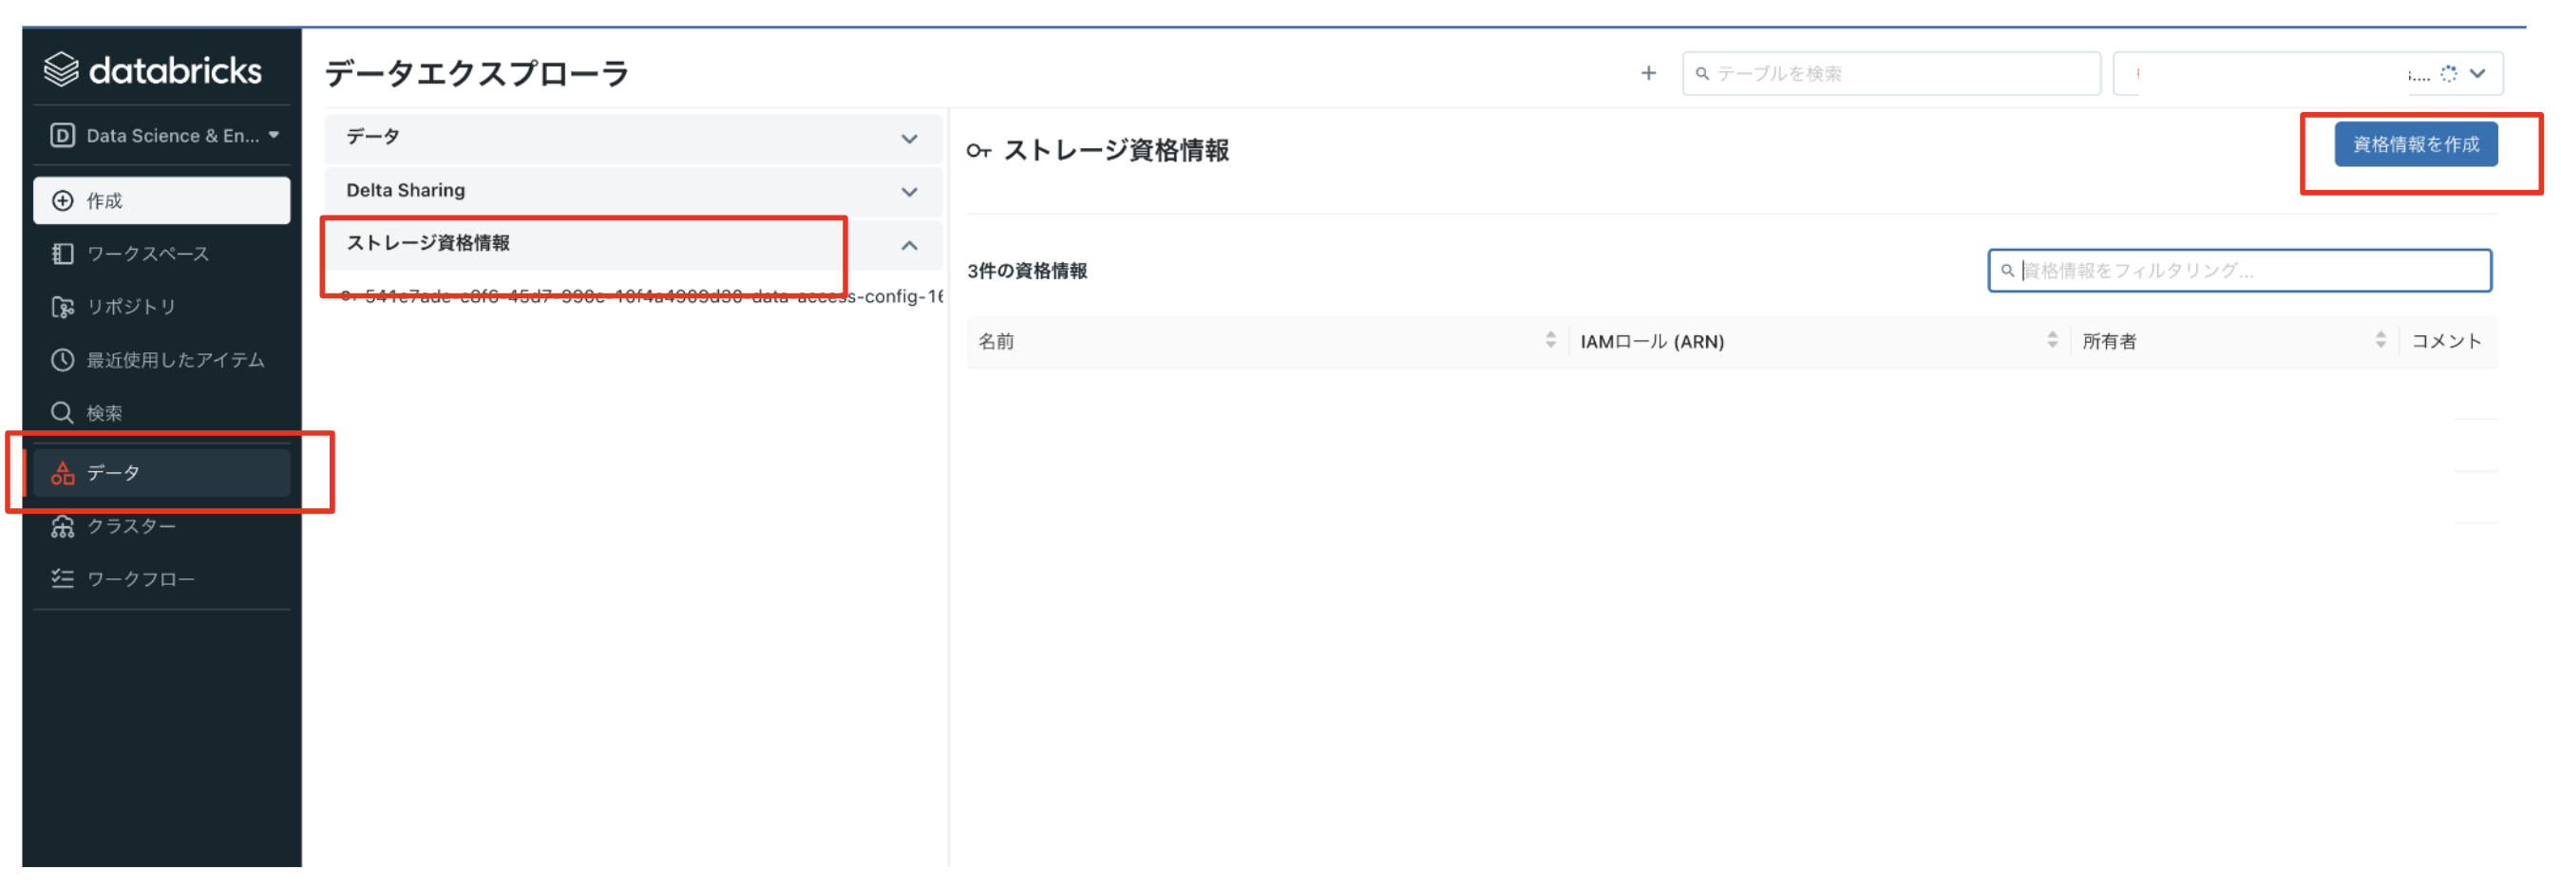Select the data-access-config credential entry
Viewport: 2561px width, 887px height.
click(641, 296)
